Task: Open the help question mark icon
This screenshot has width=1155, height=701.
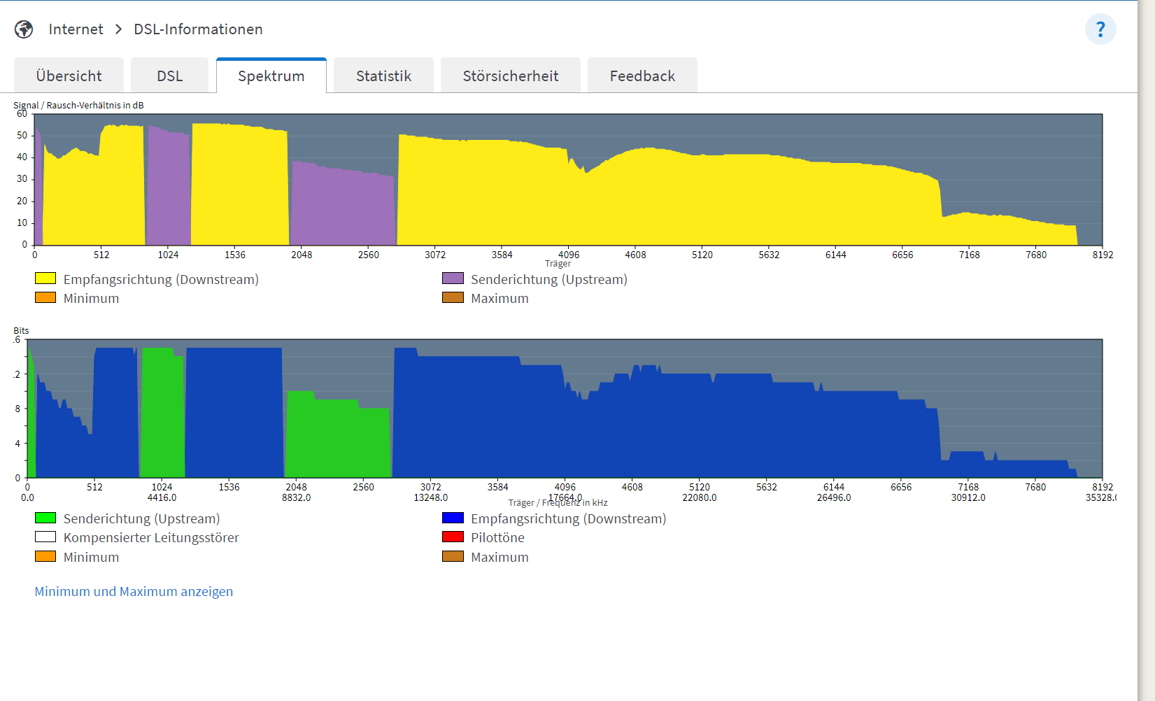Action: coord(1100,29)
